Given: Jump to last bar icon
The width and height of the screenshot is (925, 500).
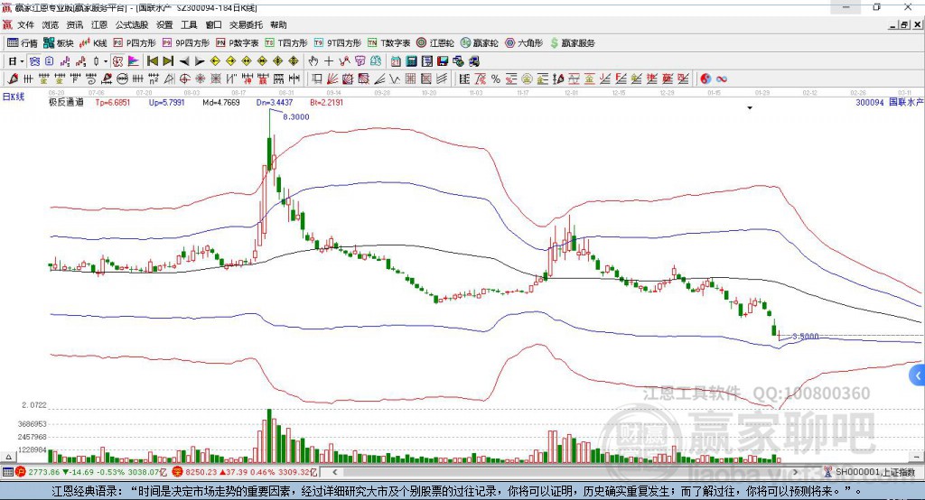Looking at the screenshot, I should click(x=168, y=61).
